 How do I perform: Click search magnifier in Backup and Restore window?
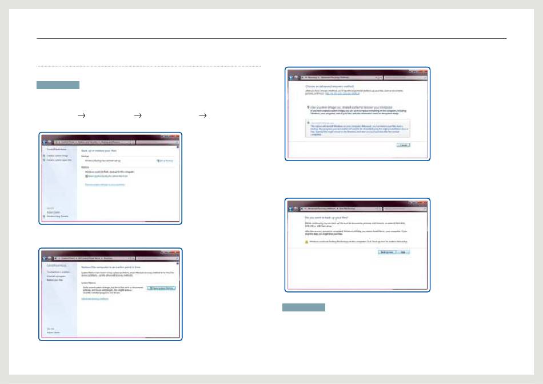point(177,142)
